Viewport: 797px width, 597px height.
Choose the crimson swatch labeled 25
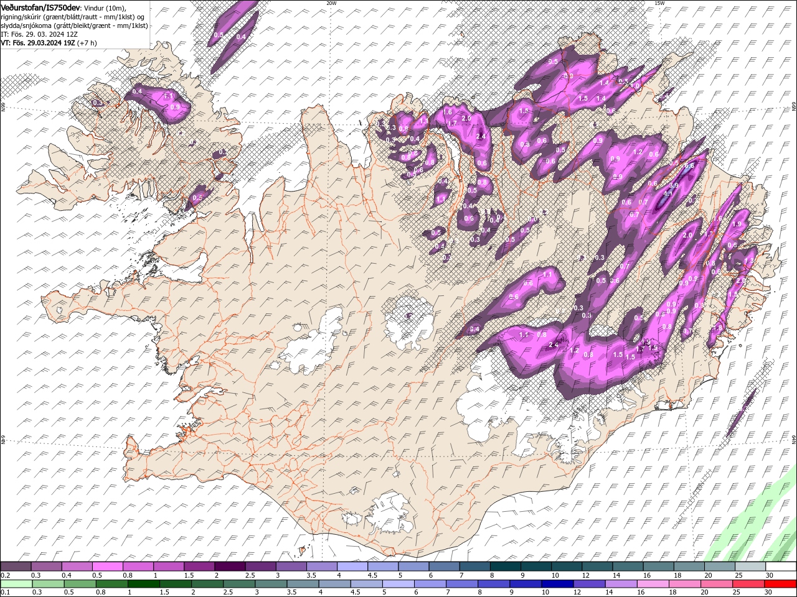(x=748, y=584)
